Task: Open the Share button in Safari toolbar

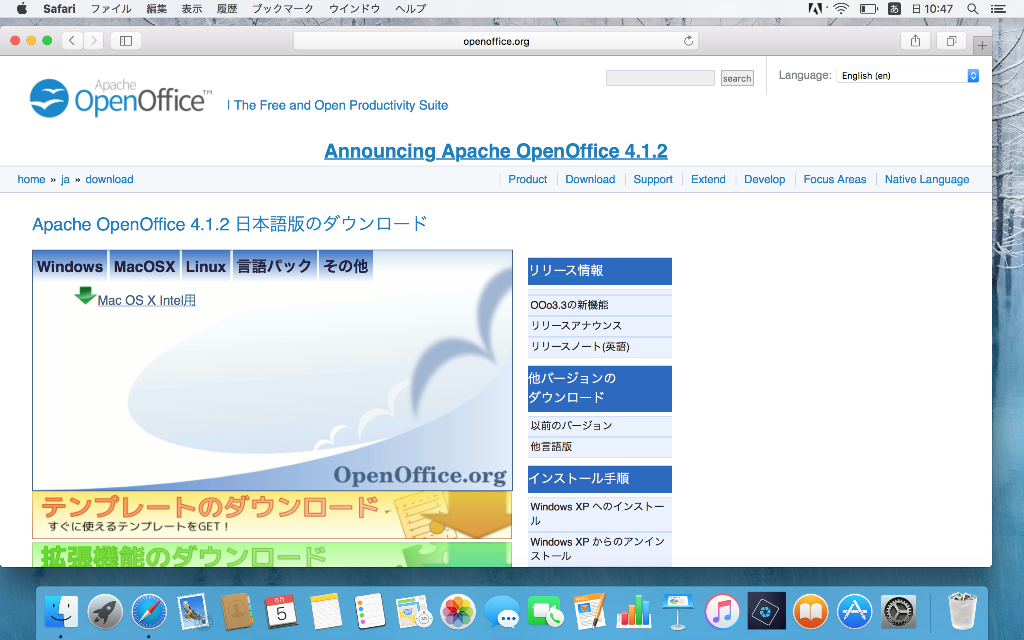Action: tap(915, 41)
